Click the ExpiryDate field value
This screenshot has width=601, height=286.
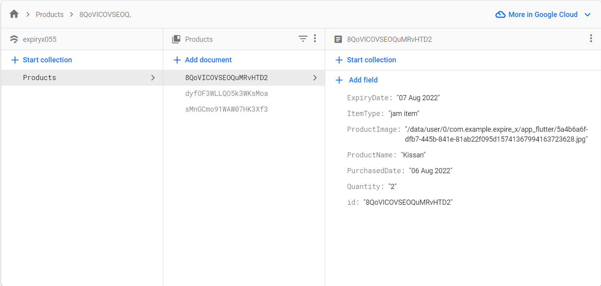[418, 98]
